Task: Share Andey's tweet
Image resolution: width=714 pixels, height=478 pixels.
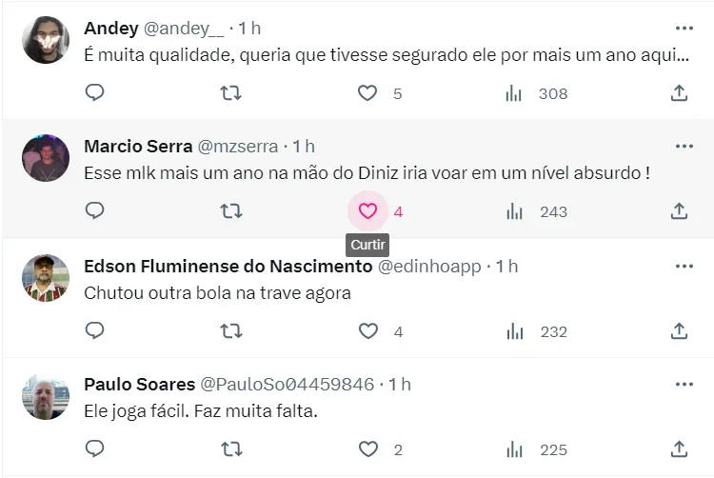Action: 680,93
